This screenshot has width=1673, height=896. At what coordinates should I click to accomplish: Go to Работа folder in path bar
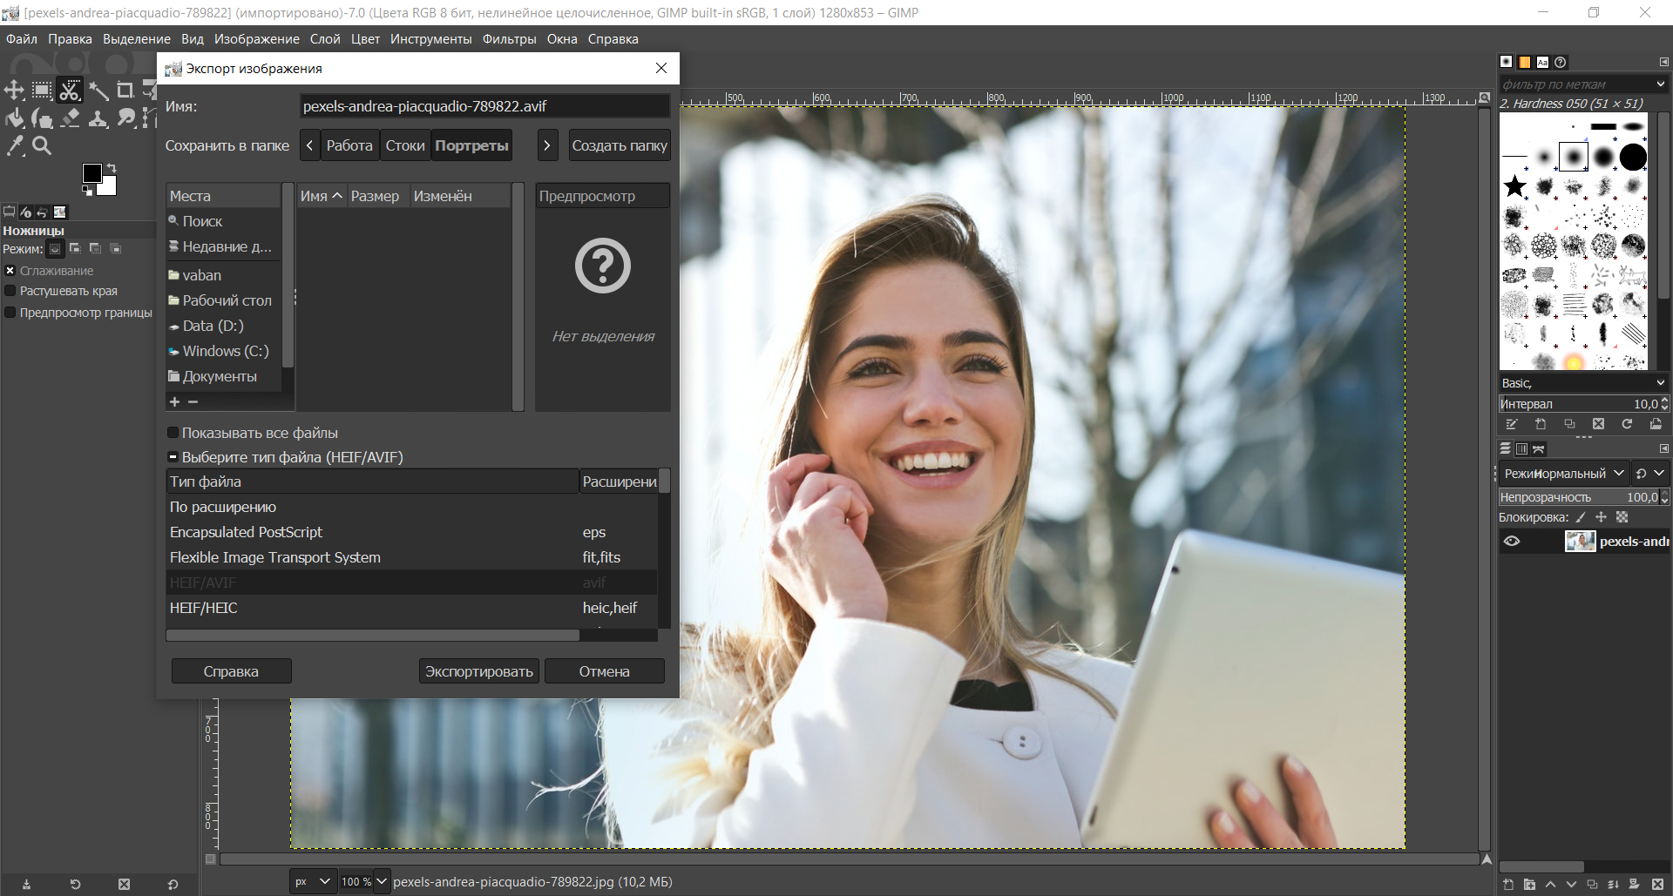click(349, 145)
